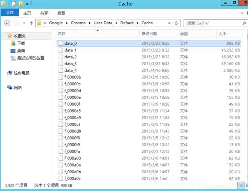Open 最近访问的位置 in navigation pane

click(x=31, y=58)
